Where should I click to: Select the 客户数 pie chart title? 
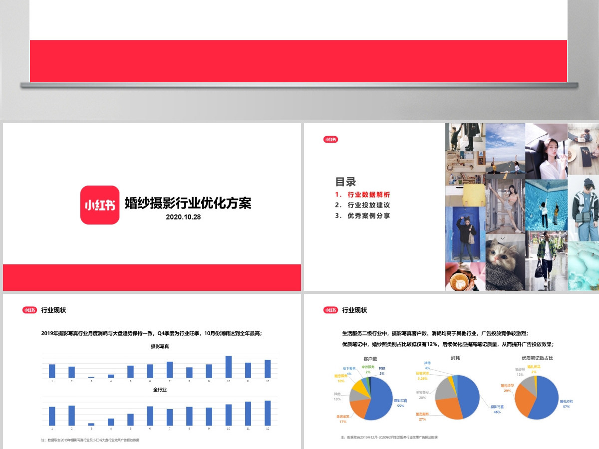(x=370, y=358)
